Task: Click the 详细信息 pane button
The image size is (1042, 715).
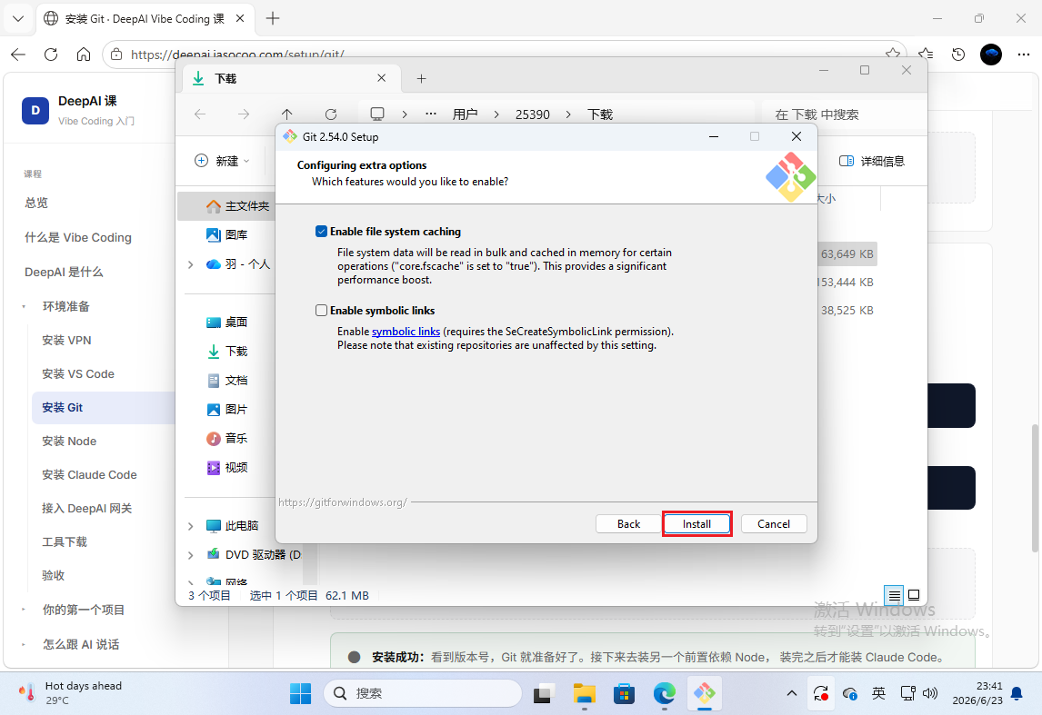Action: (x=871, y=161)
